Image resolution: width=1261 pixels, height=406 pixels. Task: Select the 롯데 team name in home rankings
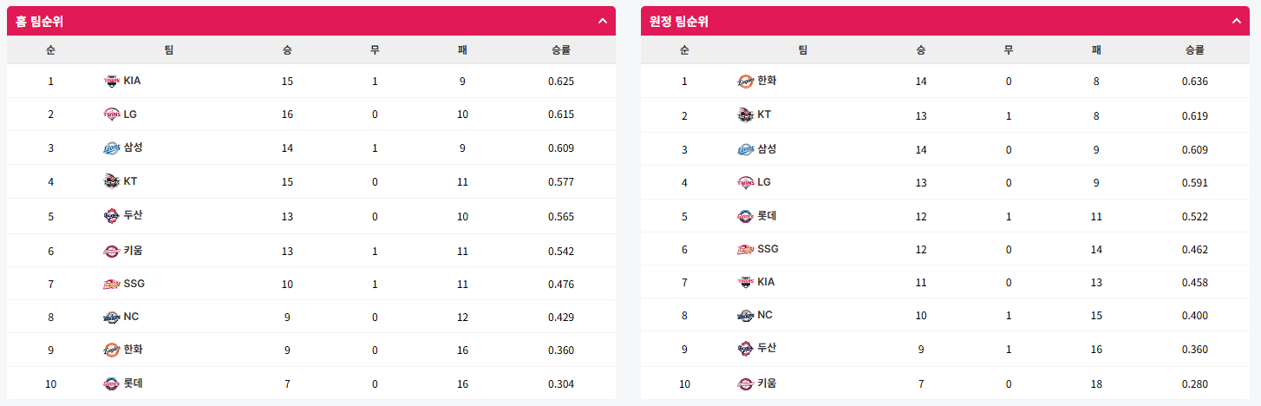133,383
